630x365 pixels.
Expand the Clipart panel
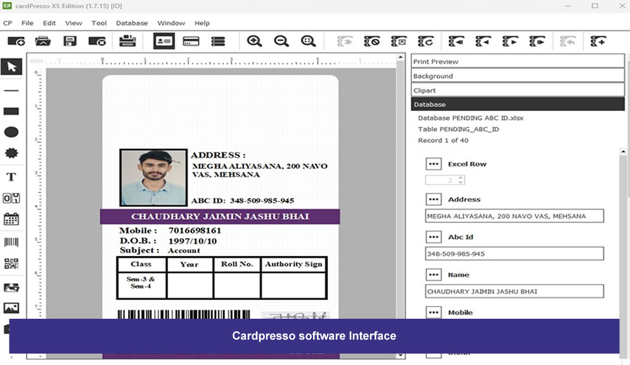point(517,91)
